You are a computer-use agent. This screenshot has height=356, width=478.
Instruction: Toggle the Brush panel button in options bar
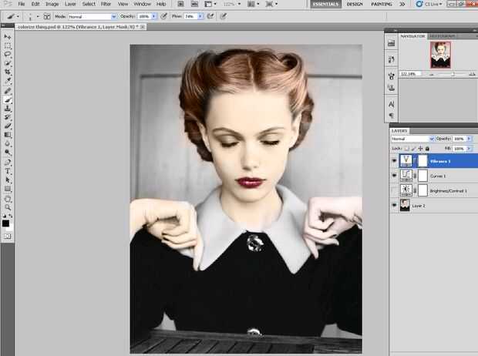coord(47,16)
